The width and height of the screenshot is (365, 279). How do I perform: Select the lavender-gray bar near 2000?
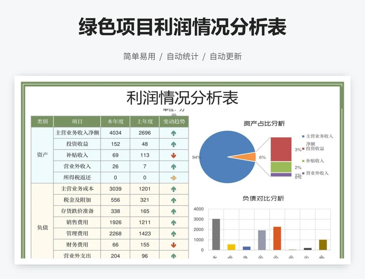[x=262, y=240]
